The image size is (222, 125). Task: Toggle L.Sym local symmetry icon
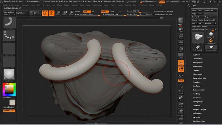tap(181, 76)
